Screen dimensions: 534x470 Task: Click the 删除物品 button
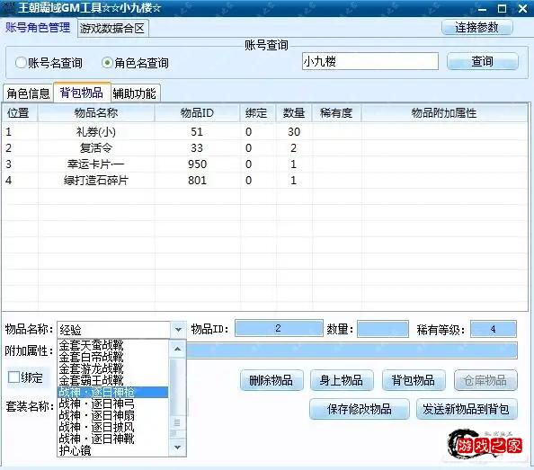(271, 380)
